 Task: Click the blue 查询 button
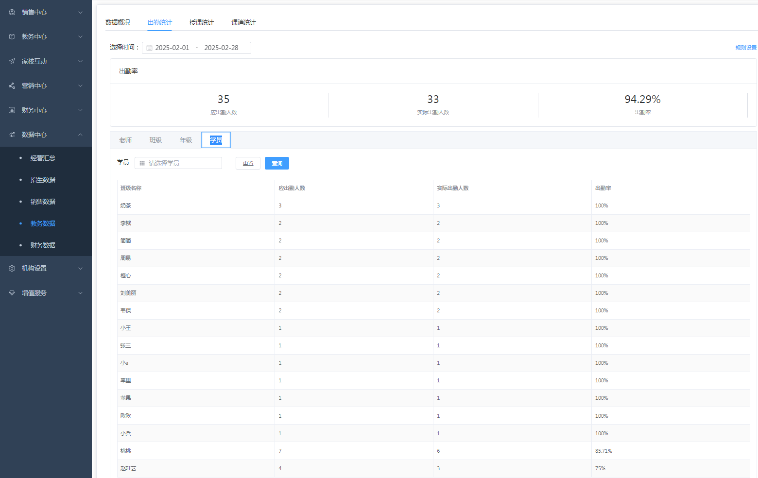click(277, 163)
